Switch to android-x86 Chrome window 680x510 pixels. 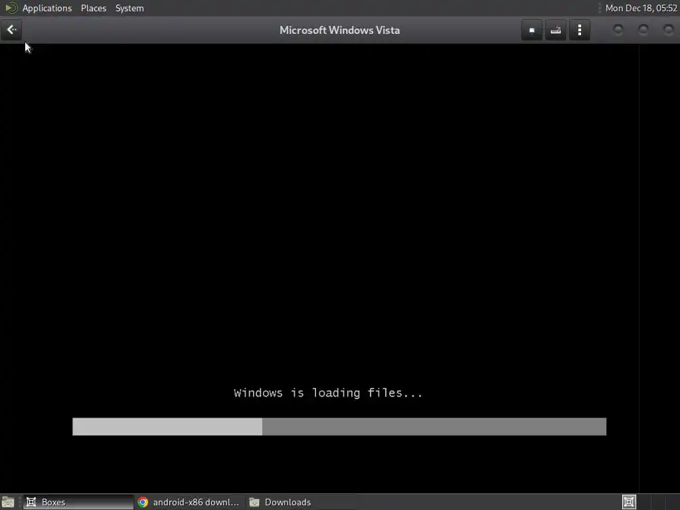click(189, 502)
